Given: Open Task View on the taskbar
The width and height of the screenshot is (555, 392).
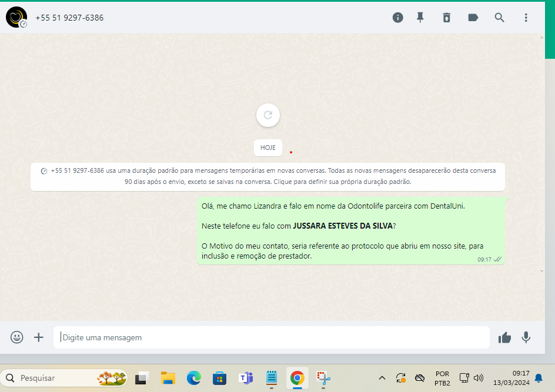Looking at the screenshot, I should coord(142,378).
